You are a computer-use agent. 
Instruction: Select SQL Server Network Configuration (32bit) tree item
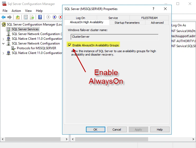pyautogui.click(x=37, y=34)
